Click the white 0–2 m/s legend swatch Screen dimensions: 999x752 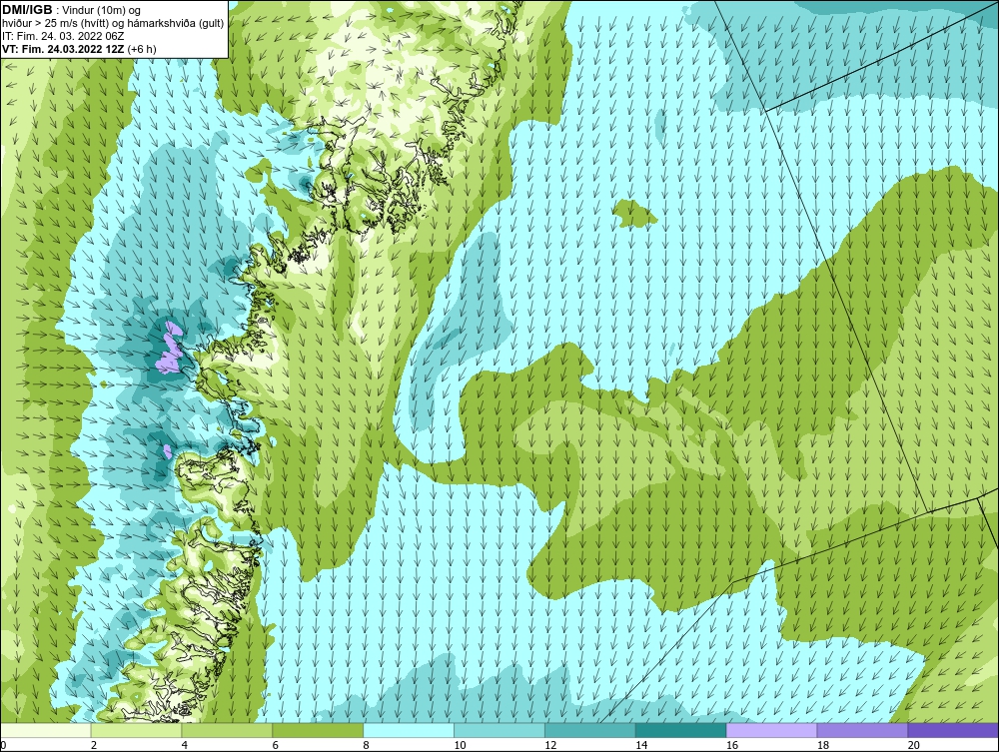[x=46, y=731]
